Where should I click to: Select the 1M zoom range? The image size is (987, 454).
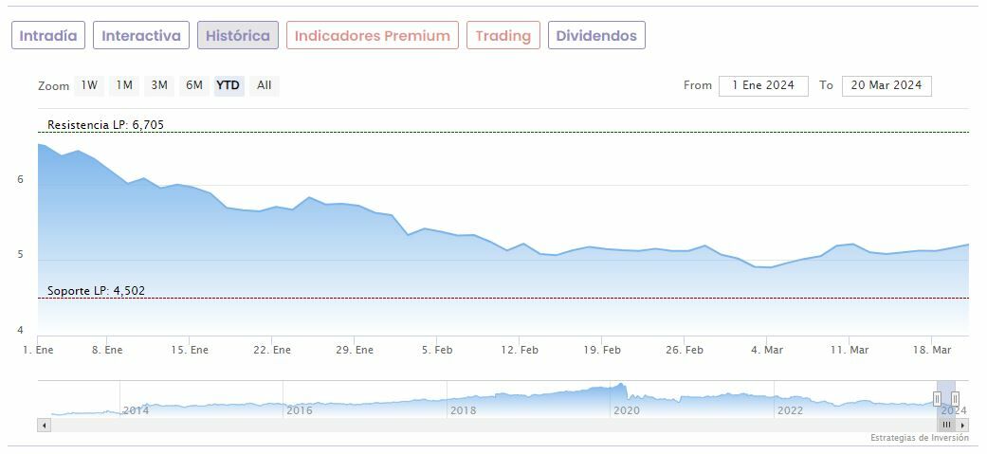pos(124,85)
